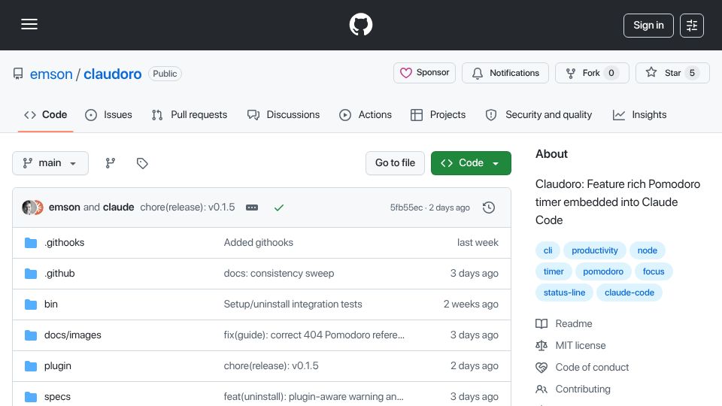722x406 pixels.
Task: Open commit history clock icon
Action: 489,208
